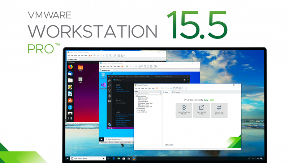The height and width of the screenshot is (163, 289).
Task: Click suspend button in Windows 1903 VMware window
Action: coord(122,67)
